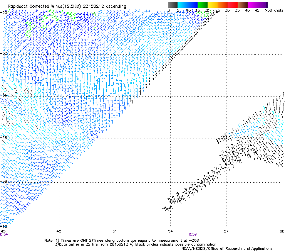Click the '-32' latitude axis label
This screenshot has height=251, width=285.
tap(3, 53)
